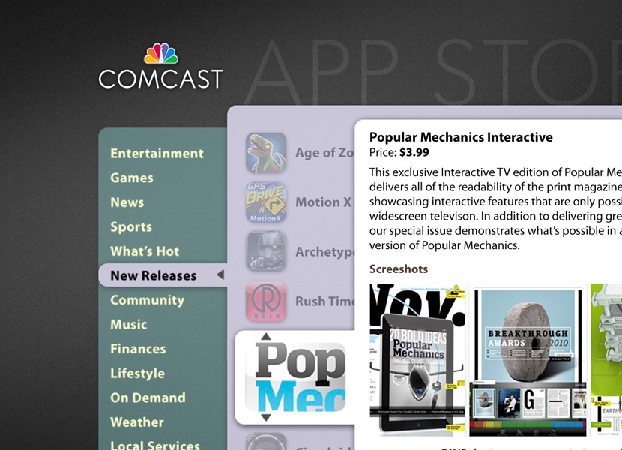The image size is (622, 450).
Task: Move down with the arrow below Popular Mechanics
Action: (x=266, y=418)
